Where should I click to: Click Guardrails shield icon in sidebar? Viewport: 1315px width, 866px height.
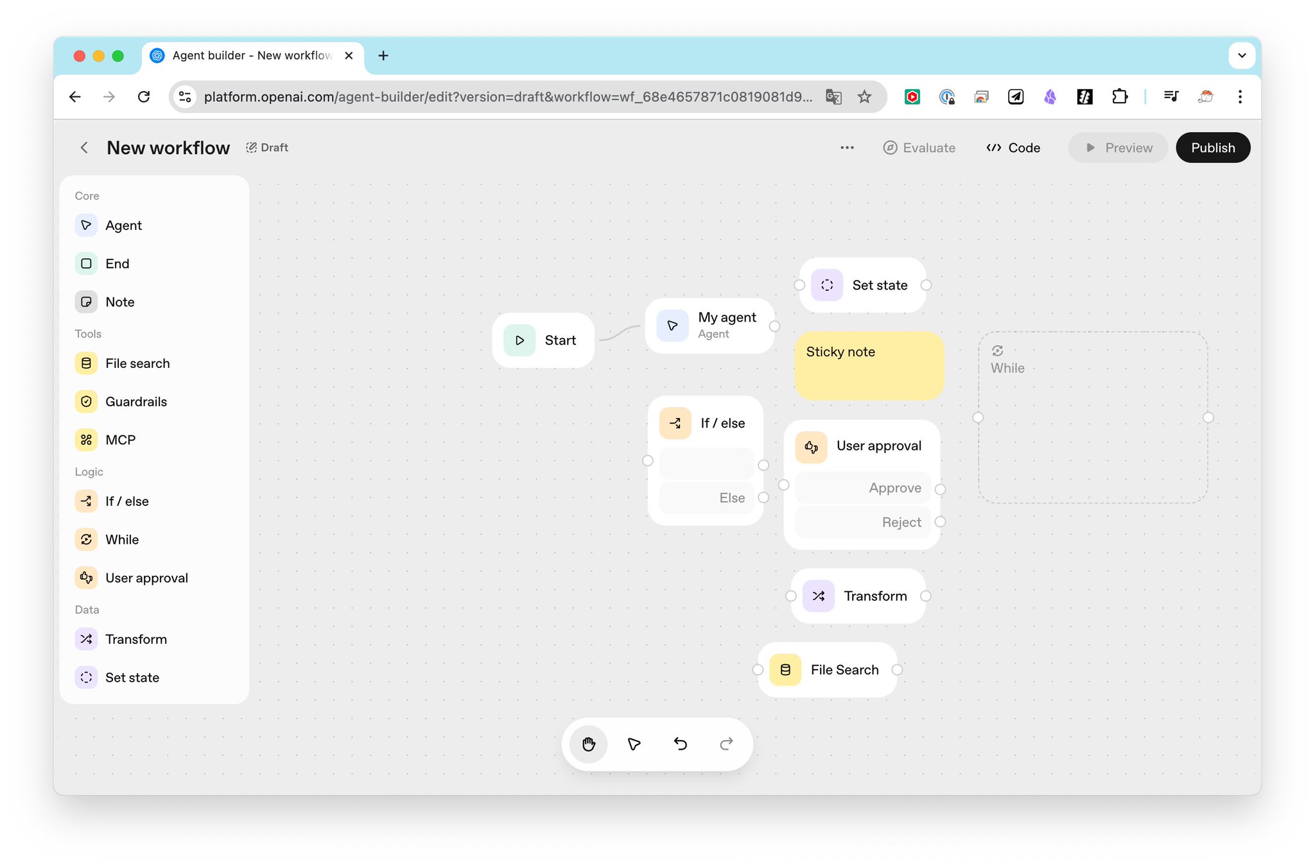click(86, 401)
